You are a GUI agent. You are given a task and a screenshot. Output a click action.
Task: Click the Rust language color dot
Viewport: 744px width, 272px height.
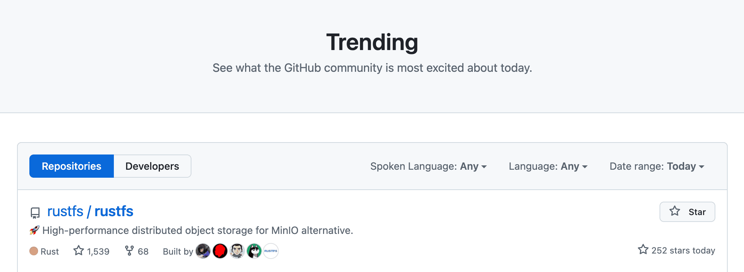point(33,251)
